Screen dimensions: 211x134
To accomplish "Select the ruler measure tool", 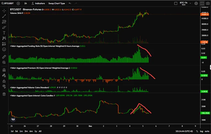I will coord(4,57).
